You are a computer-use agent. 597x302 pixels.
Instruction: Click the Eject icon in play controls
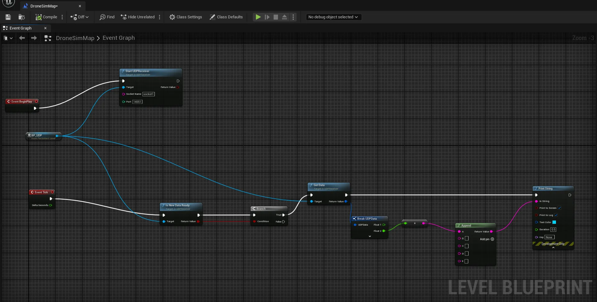285,17
